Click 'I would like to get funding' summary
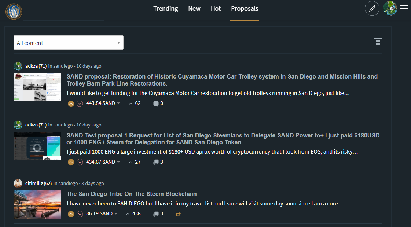 pos(208,93)
